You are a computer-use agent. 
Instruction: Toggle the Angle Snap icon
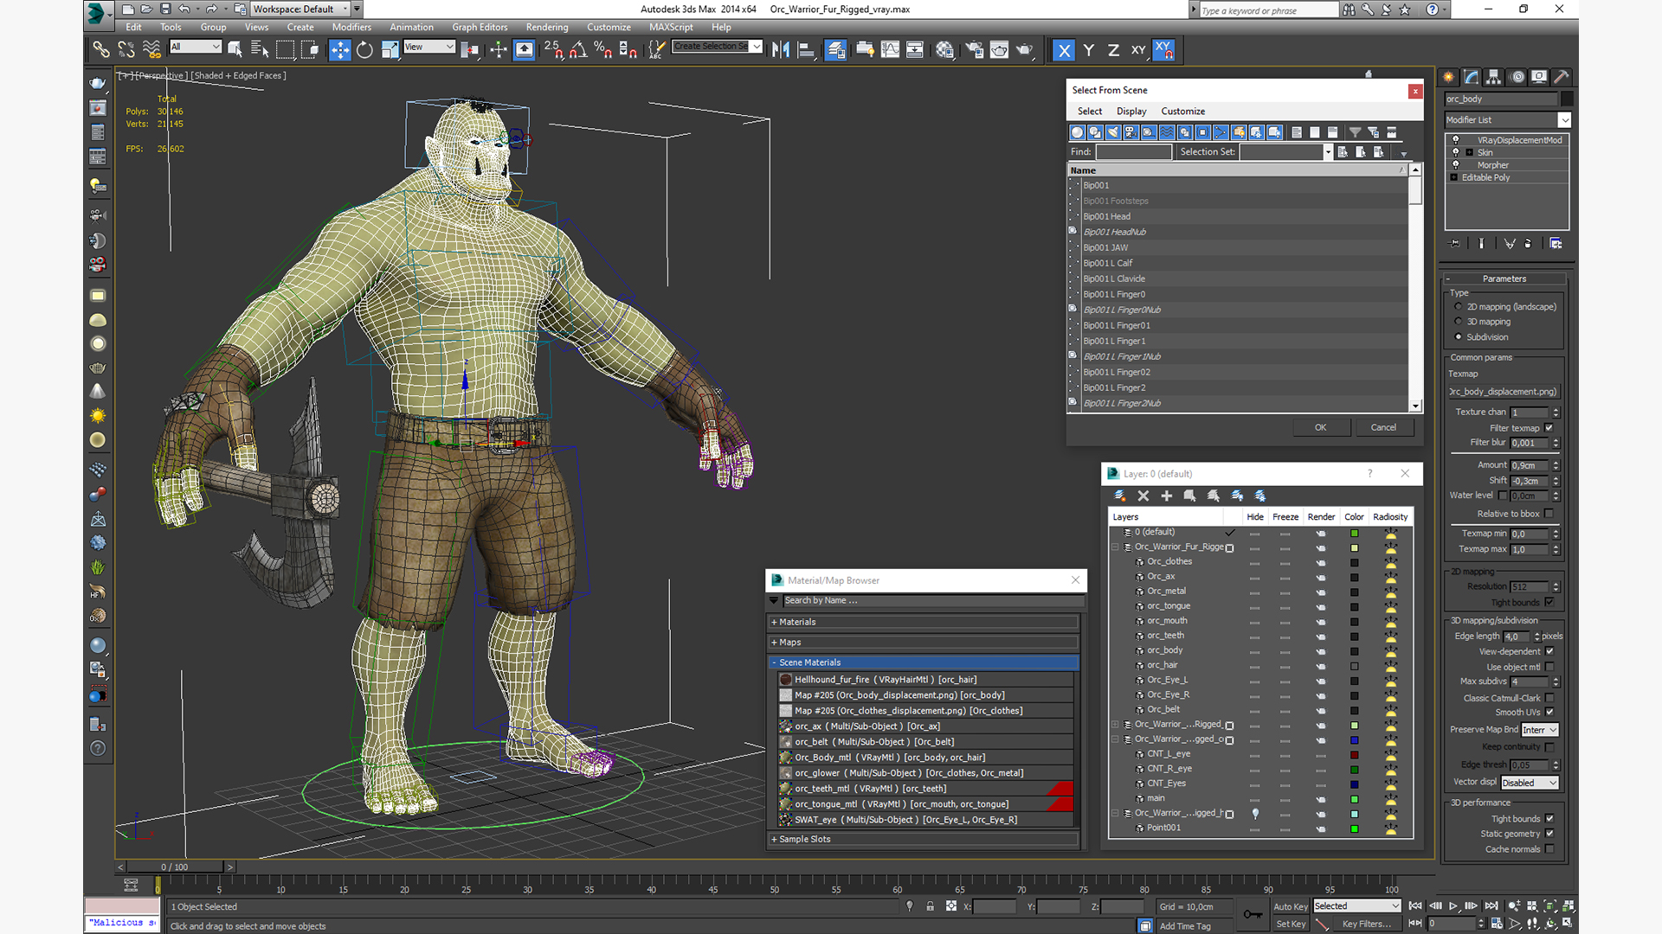pos(577,50)
